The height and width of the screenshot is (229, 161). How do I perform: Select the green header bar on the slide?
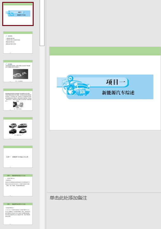point(105,51)
